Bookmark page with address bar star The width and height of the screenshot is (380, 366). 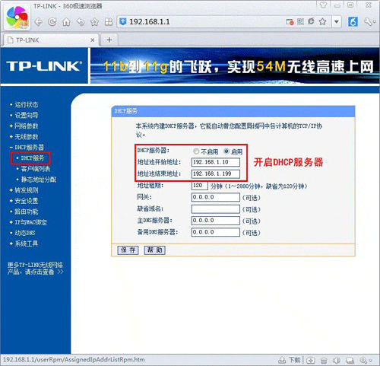point(322,21)
